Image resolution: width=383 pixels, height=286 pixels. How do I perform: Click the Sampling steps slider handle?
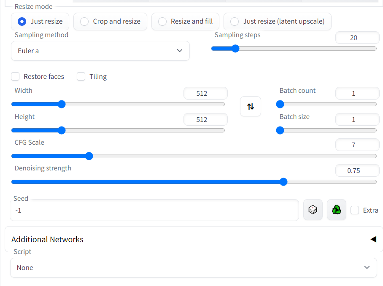235,49
